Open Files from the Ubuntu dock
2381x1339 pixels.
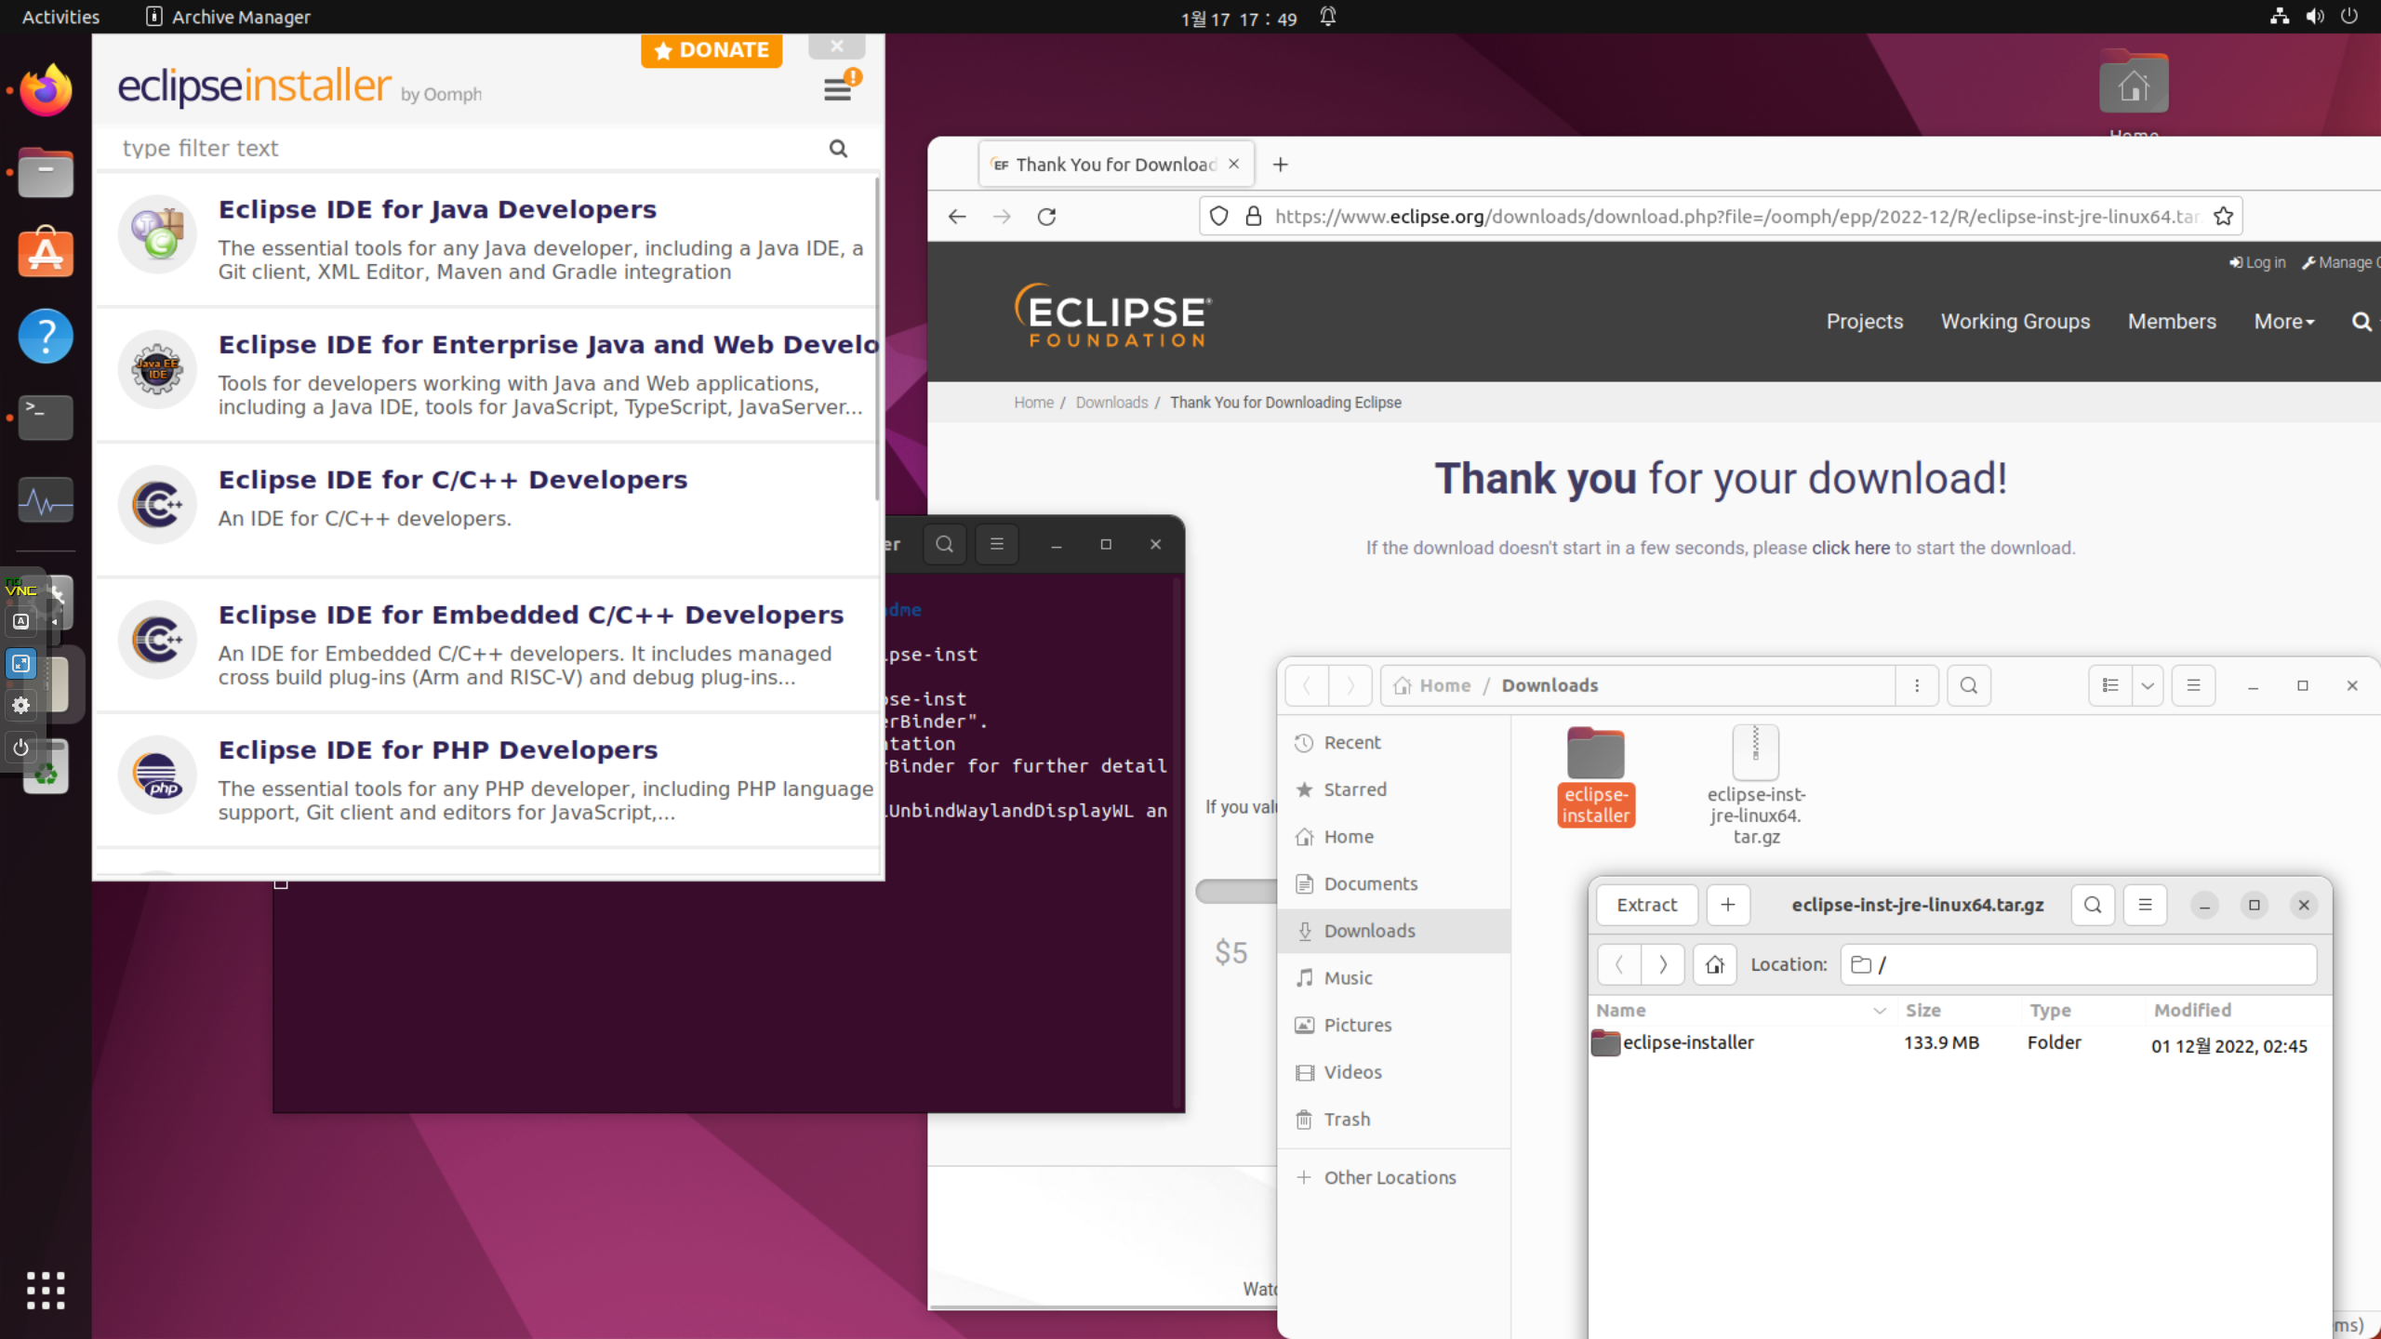click(x=46, y=172)
